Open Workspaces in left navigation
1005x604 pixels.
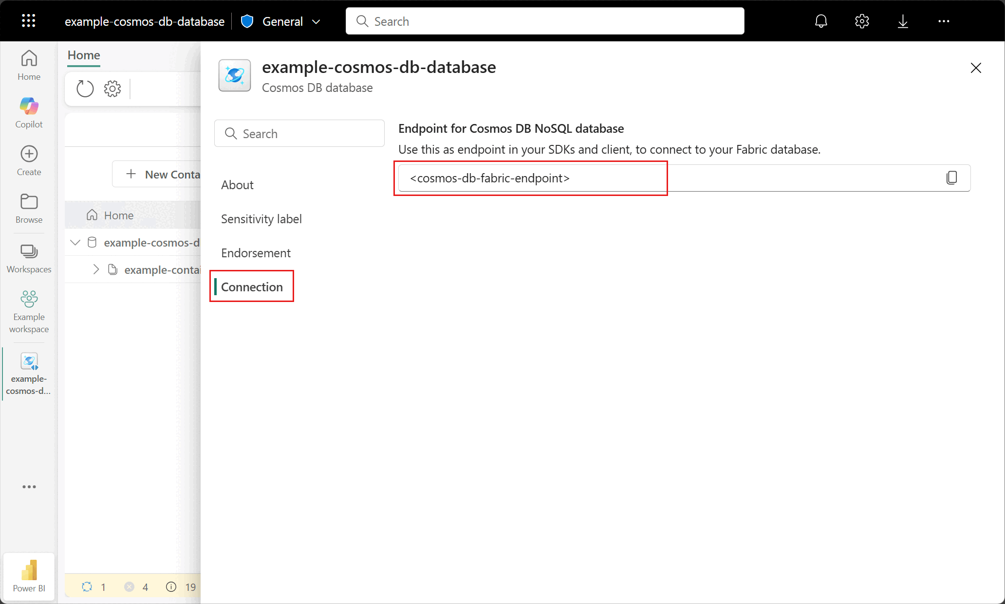click(29, 258)
